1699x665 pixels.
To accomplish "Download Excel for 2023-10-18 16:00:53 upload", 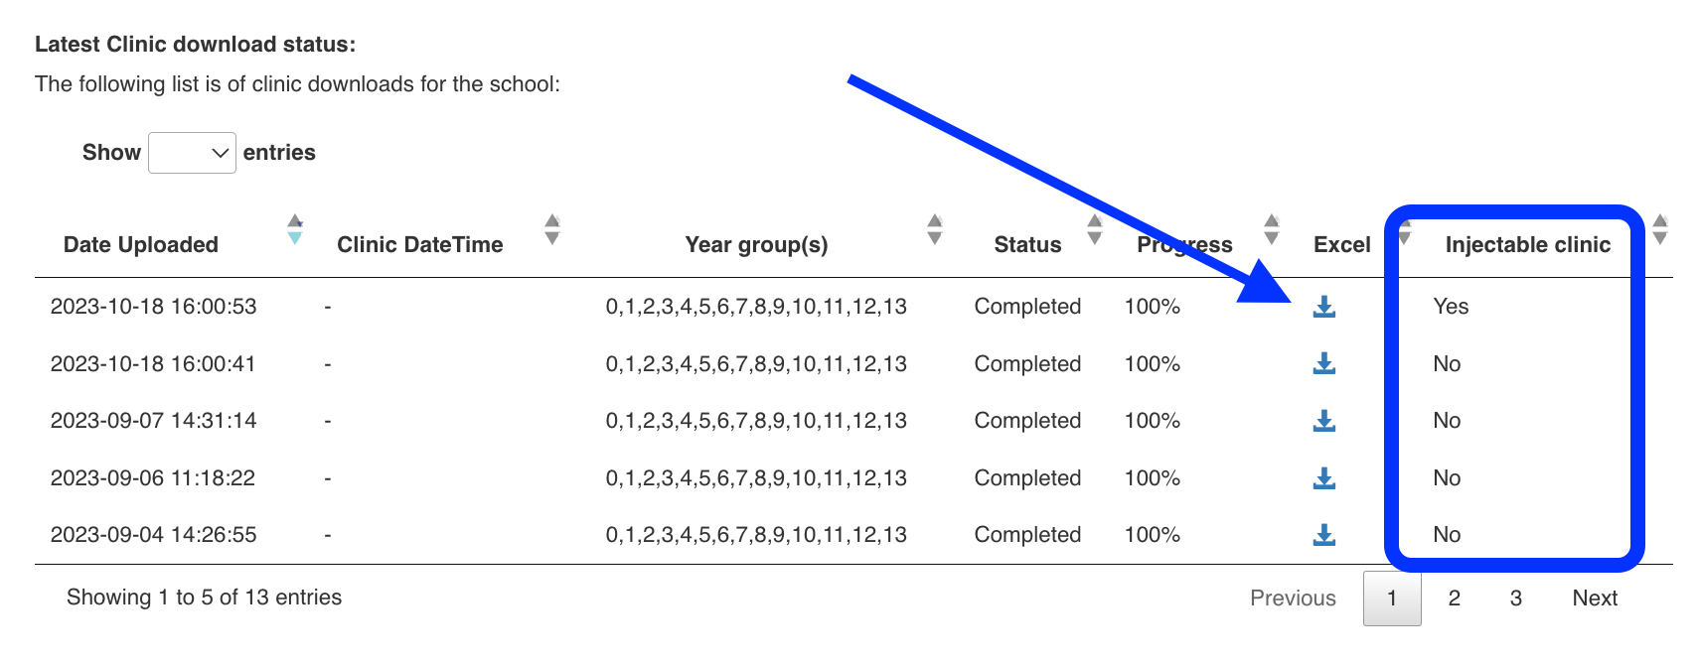I will pyautogui.click(x=1323, y=307).
